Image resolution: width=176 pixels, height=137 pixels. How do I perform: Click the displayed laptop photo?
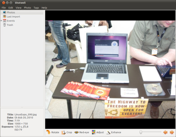110,70
